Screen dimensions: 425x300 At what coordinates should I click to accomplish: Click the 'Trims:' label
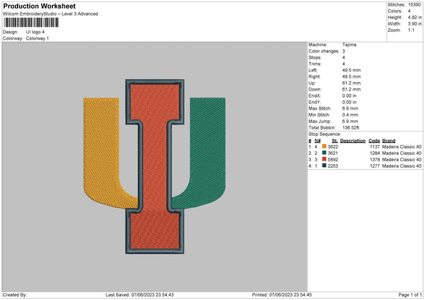(x=315, y=64)
